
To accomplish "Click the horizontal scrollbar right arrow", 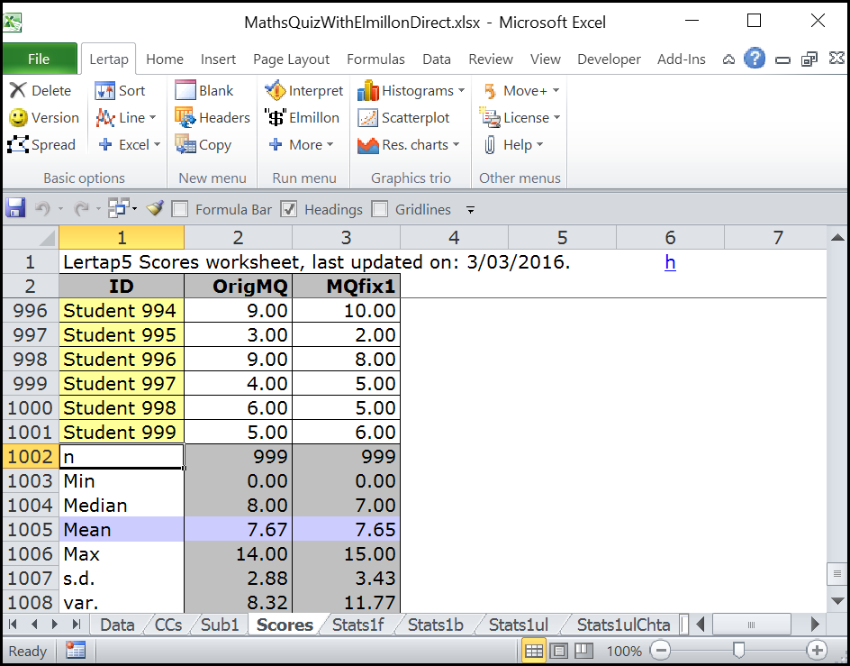I will 815,625.
